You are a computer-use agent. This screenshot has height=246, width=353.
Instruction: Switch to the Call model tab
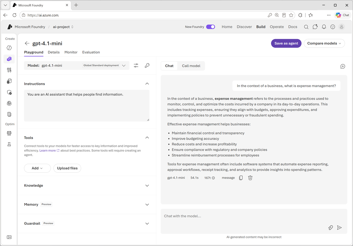point(191,66)
